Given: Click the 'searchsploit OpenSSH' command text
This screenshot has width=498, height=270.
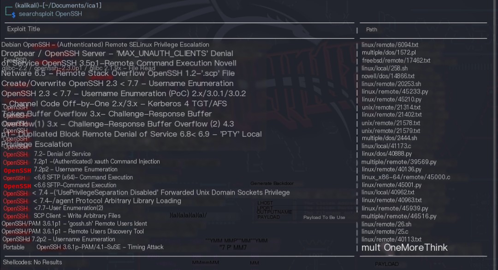Looking at the screenshot, I should pos(50,14).
